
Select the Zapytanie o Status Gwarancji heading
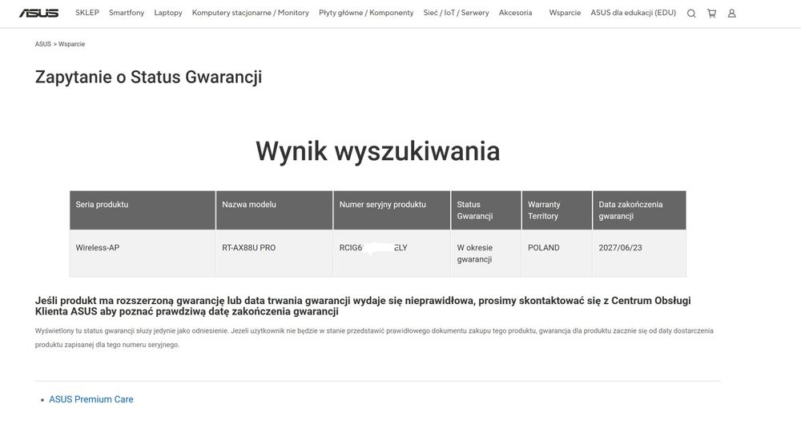coord(148,77)
